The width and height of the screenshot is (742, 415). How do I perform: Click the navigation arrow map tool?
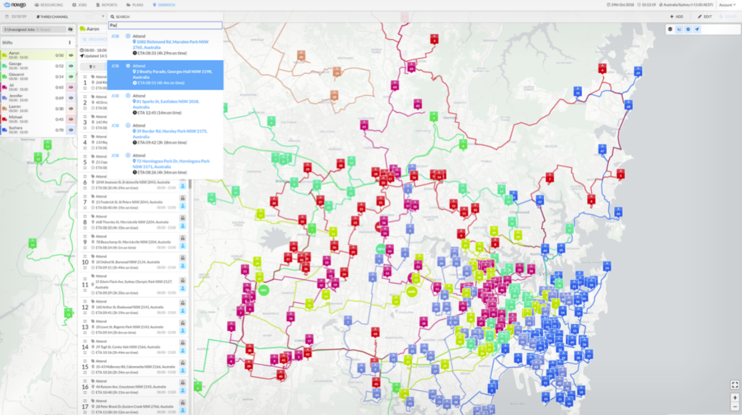pos(697,29)
